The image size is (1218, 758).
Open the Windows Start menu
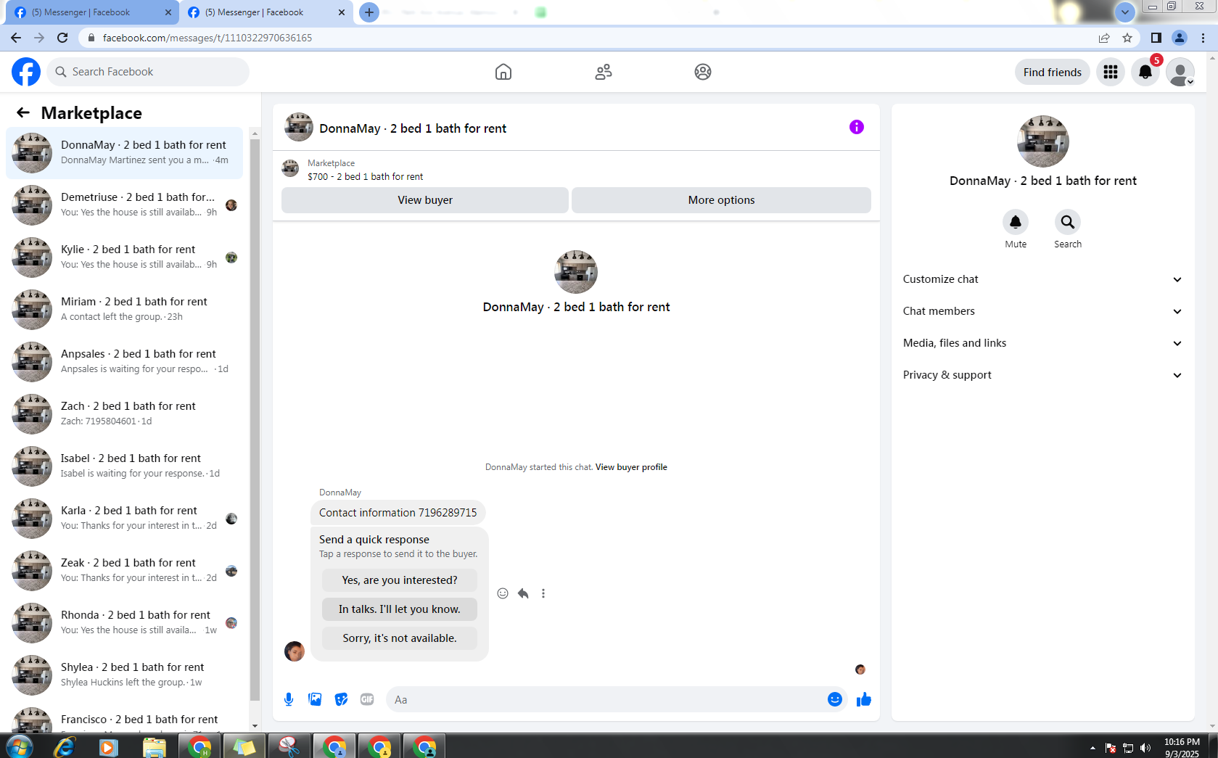(x=20, y=746)
